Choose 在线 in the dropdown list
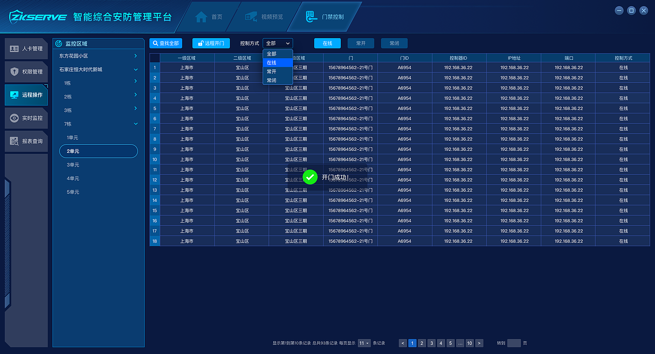Viewport: 655px width, 354px height. click(278, 63)
